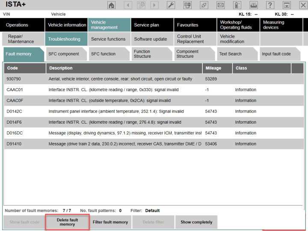
Task: Click mileage value 53406
Action: [x=211, y=144]
